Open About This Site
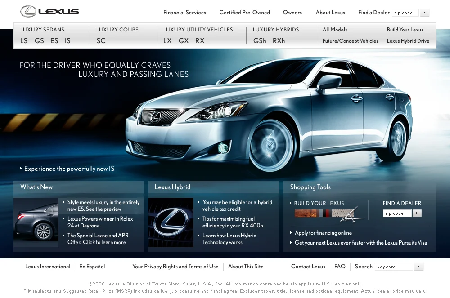Viewport: 450px width, 298px height. [x=246, y=267]
